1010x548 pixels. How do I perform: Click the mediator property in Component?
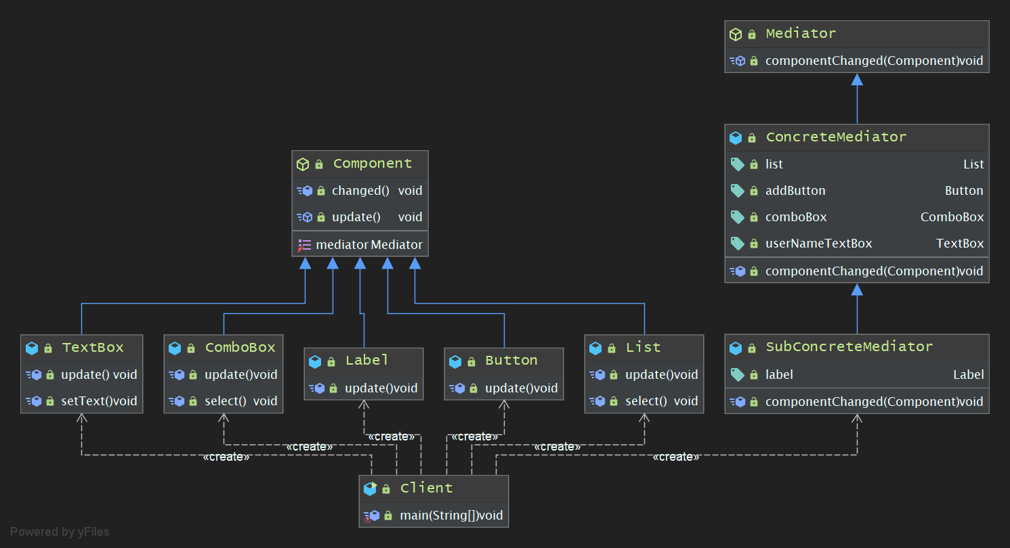(360, 245)
